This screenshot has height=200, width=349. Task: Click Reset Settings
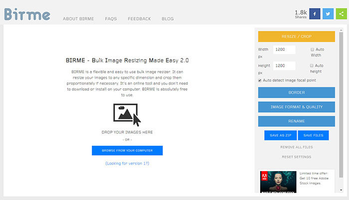pos(297,157)
